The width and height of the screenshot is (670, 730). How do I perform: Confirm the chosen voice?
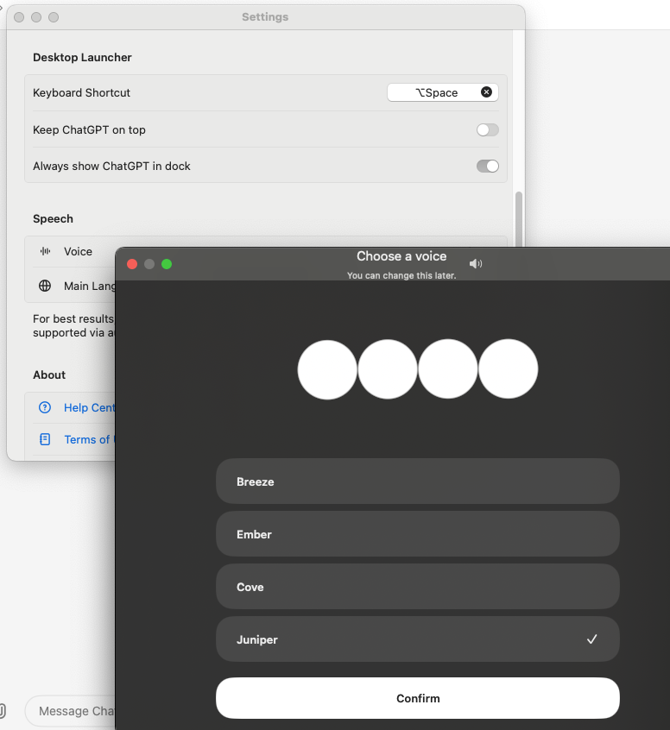tap(418, 698)
